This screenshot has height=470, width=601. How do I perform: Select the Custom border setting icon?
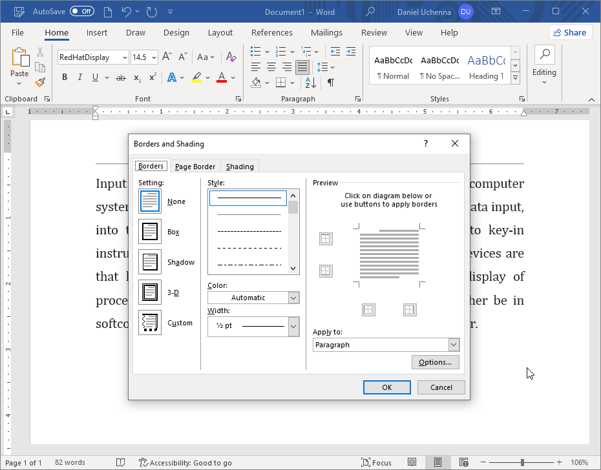pyautogui.click(x=150, y=323)
